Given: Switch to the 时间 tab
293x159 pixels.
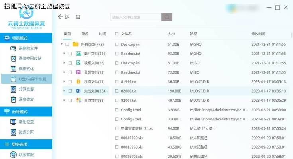Looking at the screenshot, I should pos(102,34).
